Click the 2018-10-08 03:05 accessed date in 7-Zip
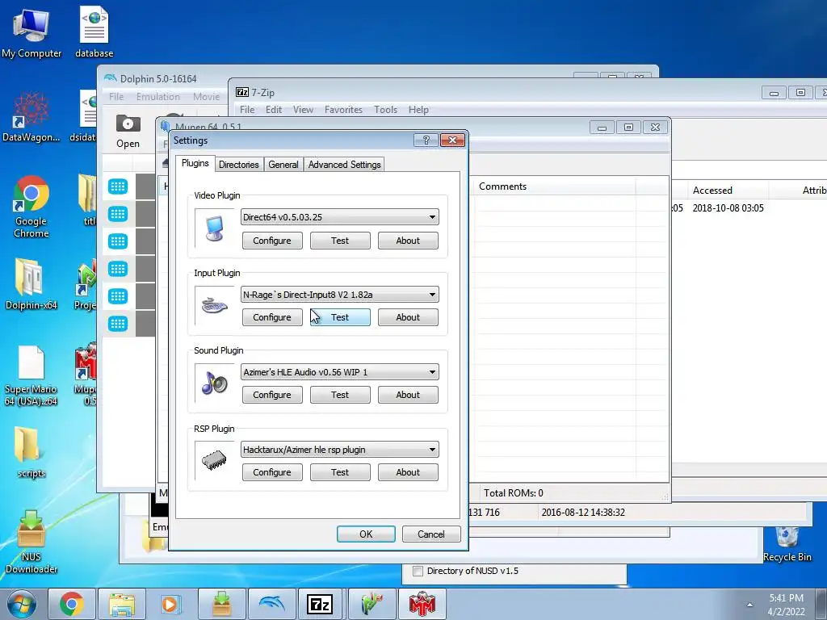This screenshot has height=620, width=827. (728, 207)
